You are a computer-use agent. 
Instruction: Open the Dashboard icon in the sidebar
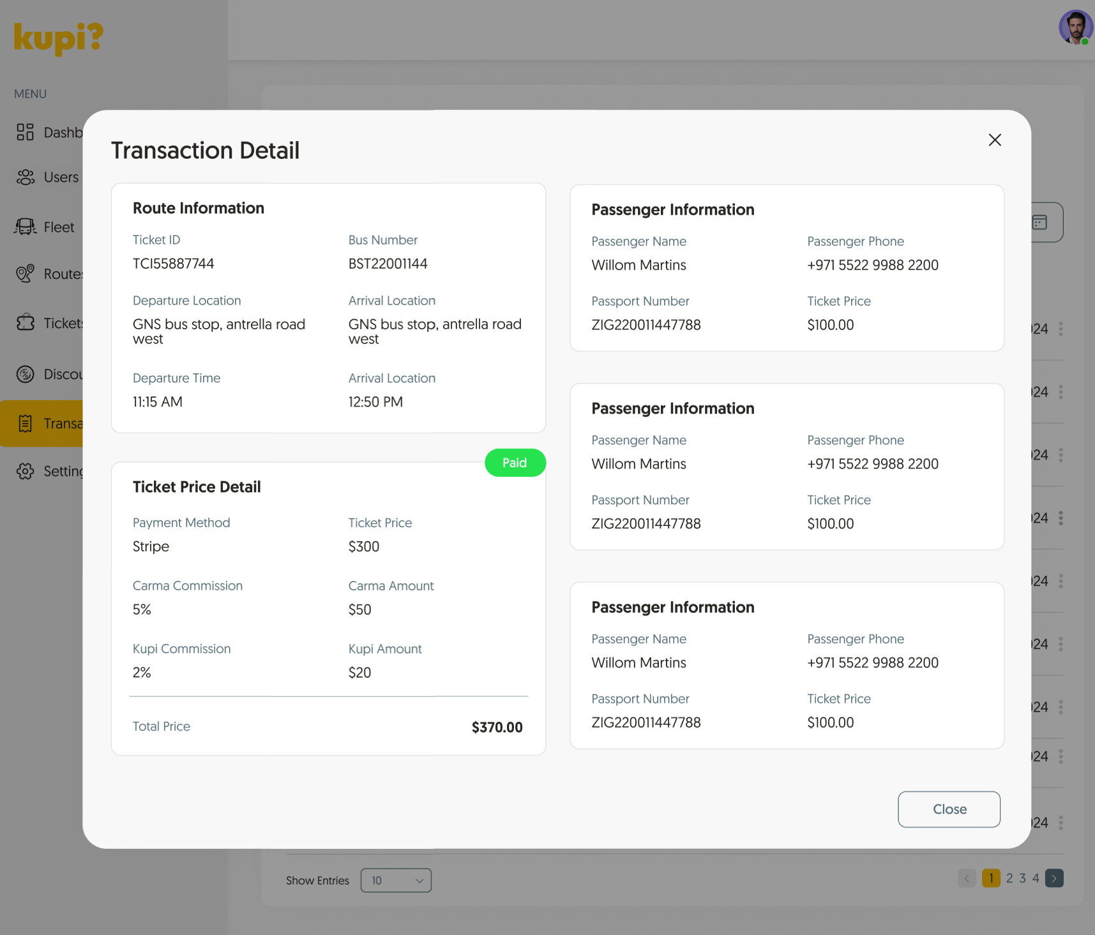(x=25, y=132)
